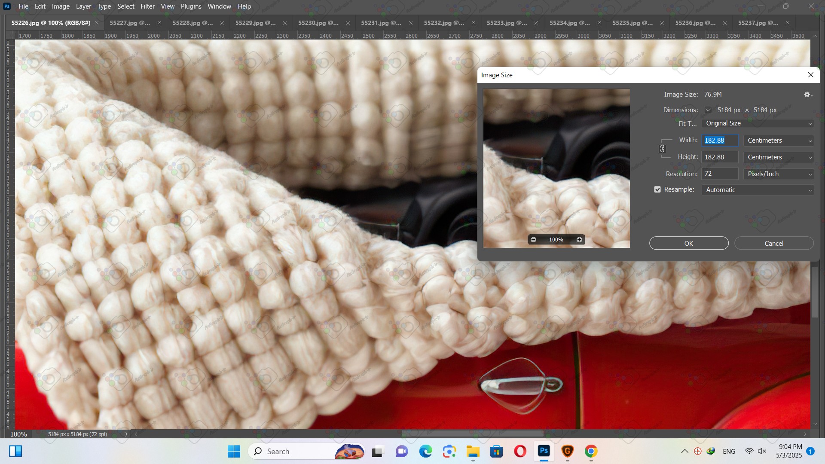
Task: Click the taskbar Search box
Action: pyautogui.click(x=306, y=451)
